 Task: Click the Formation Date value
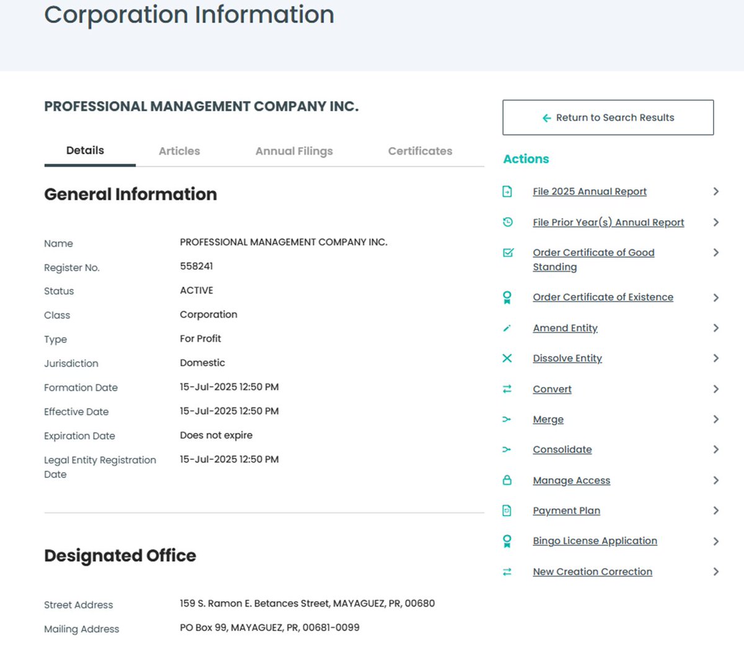229,387
